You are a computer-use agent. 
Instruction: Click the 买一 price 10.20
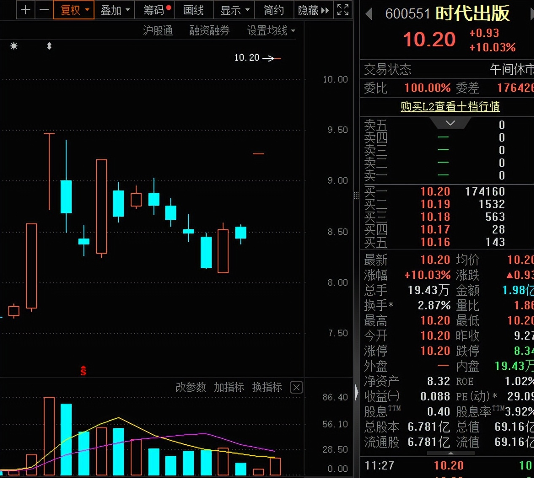click(435, 192)
